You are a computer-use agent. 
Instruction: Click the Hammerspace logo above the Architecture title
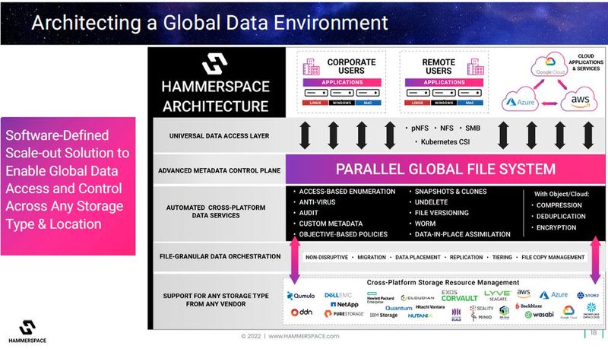coord(214,64)
